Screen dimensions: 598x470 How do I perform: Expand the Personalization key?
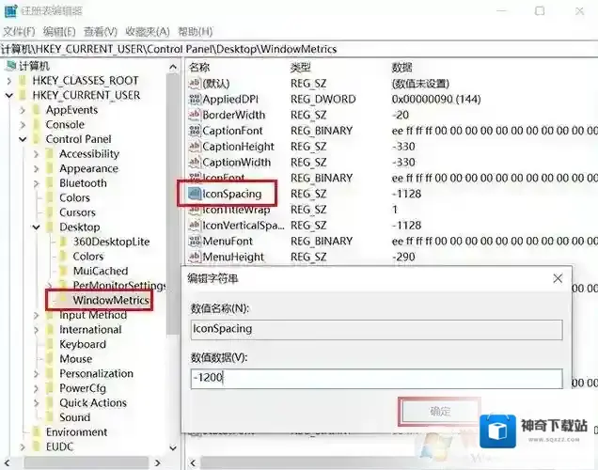point(37,373)
